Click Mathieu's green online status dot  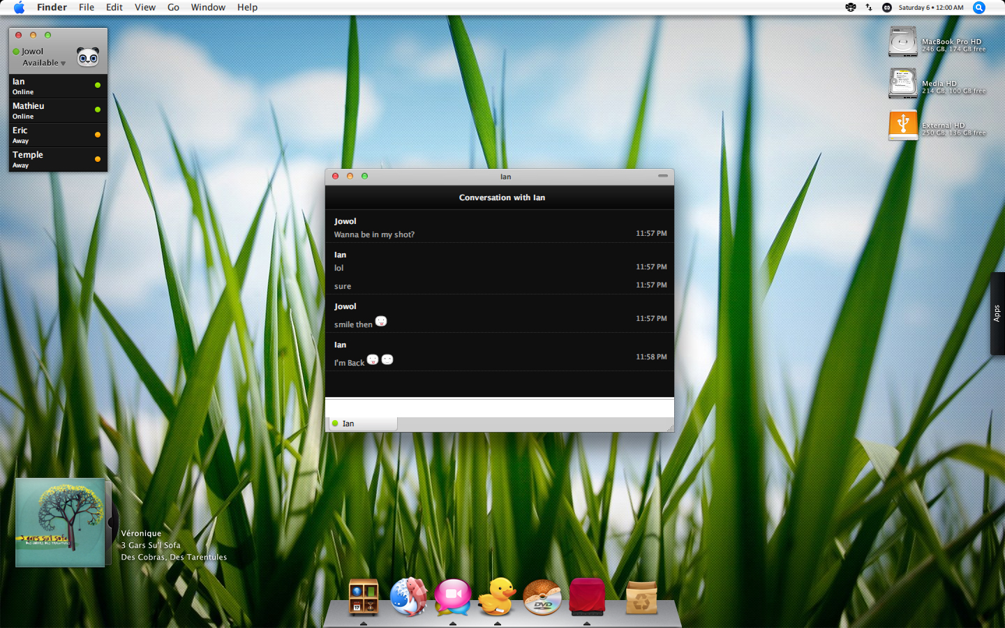tap(98, 110)
